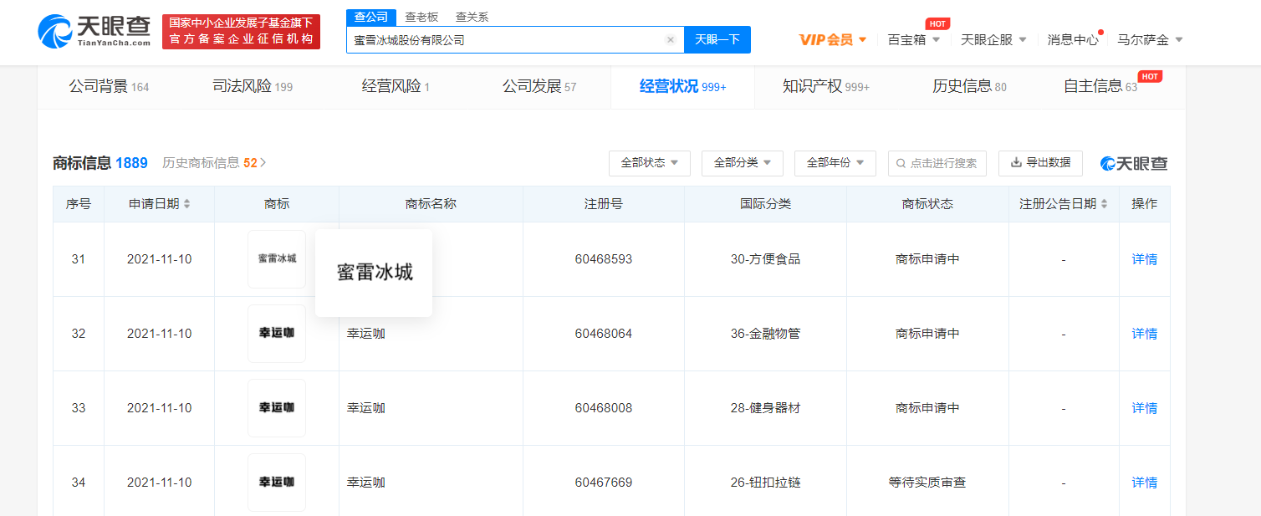Click the 蜜雪冰城 trademark thumbnail in row 31
The width and height of the screenshot is (1261, 516).
click(x=277, y=259)
